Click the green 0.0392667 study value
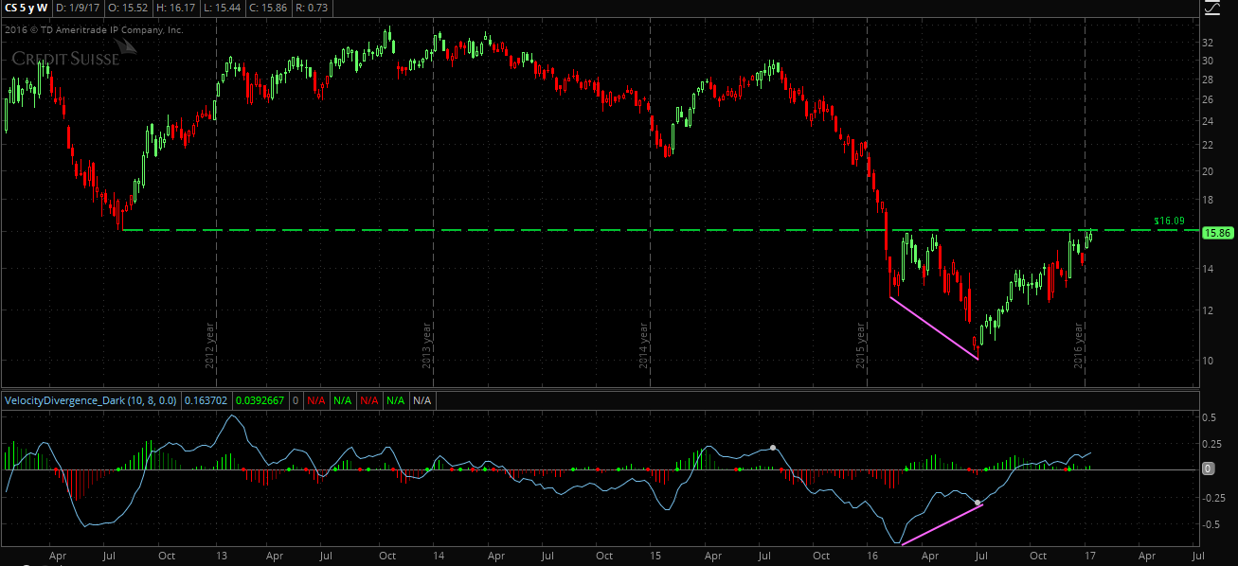 click(260, 401)
